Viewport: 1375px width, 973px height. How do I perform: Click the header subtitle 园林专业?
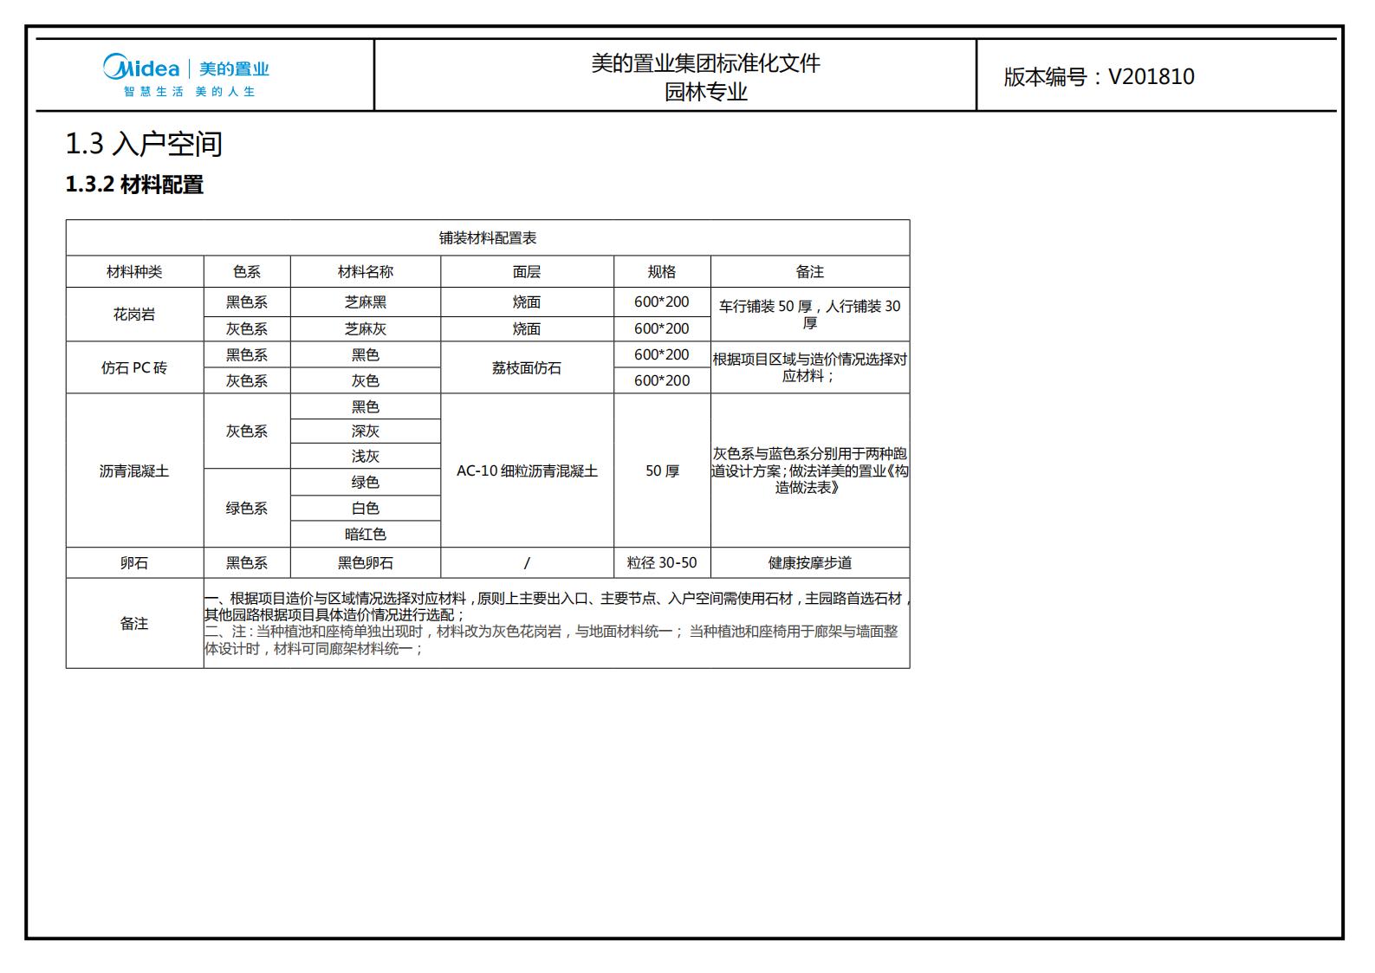click(x=705, y=92)
